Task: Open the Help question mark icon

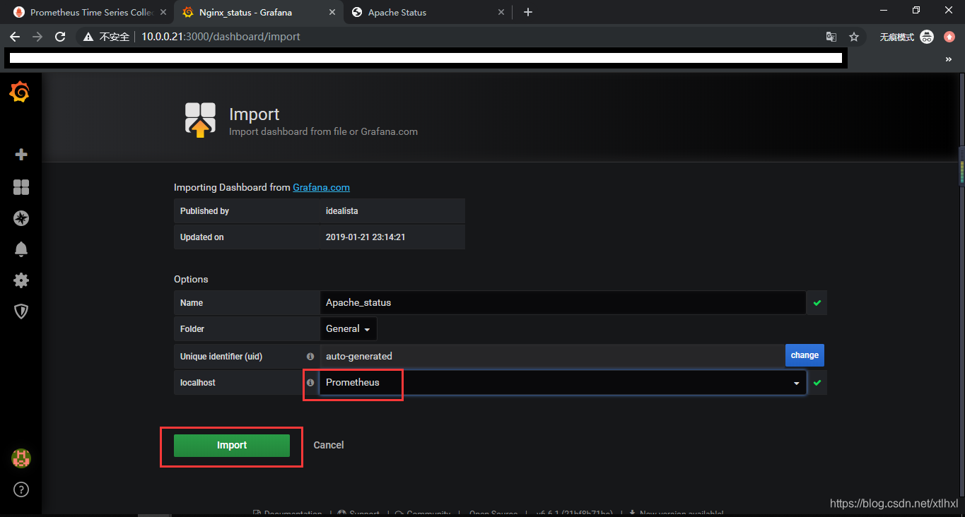Action: pos(21,489)
